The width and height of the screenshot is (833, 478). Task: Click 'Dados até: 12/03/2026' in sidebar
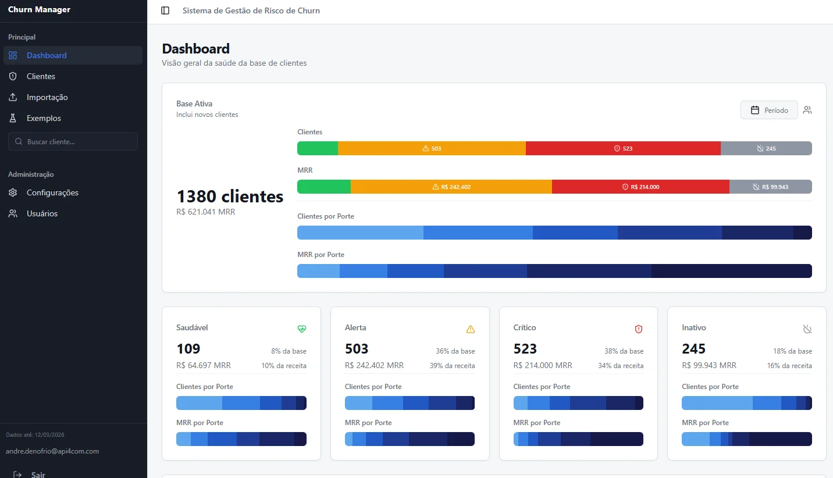35,434
